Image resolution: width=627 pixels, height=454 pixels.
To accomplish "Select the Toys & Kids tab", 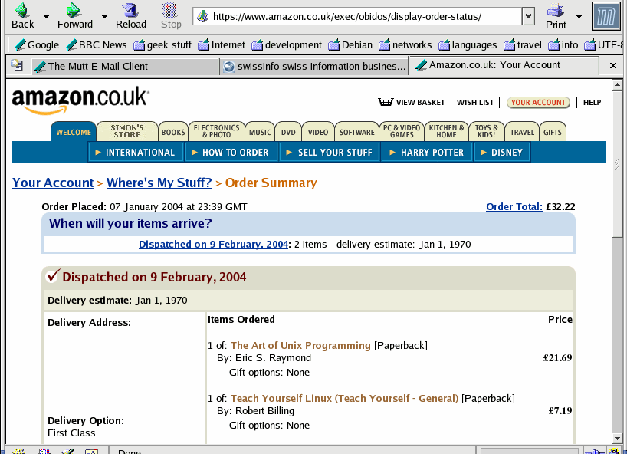I will [x=486, y=132].
